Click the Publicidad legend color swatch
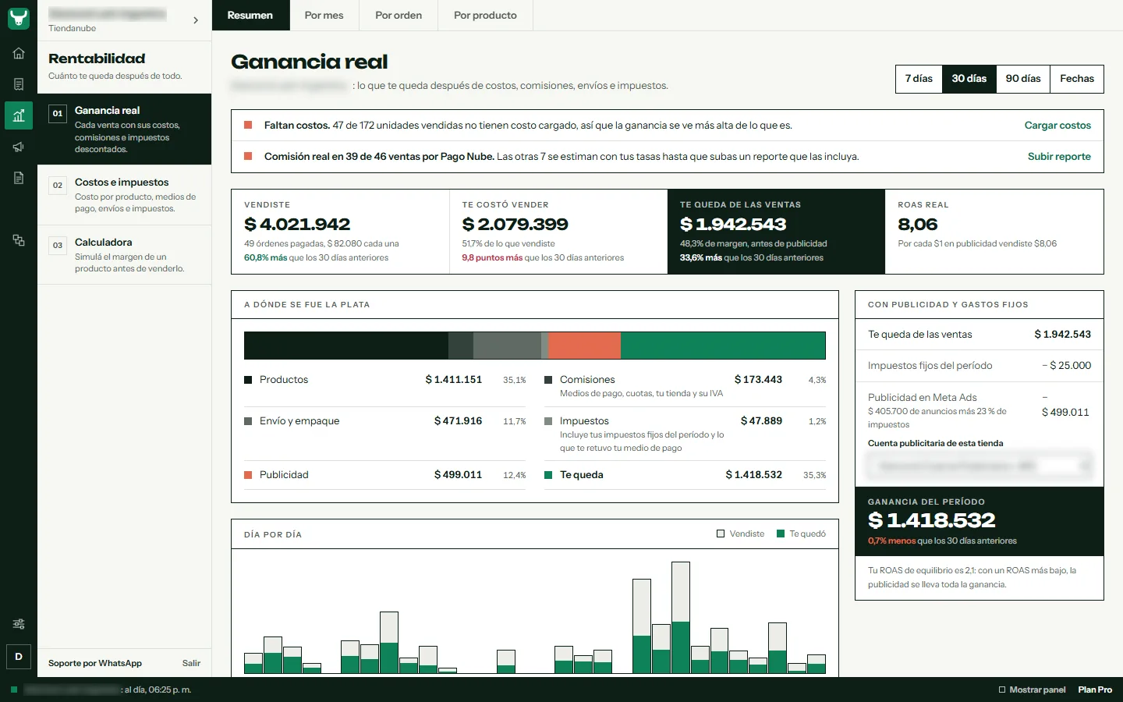 [248, 475]
